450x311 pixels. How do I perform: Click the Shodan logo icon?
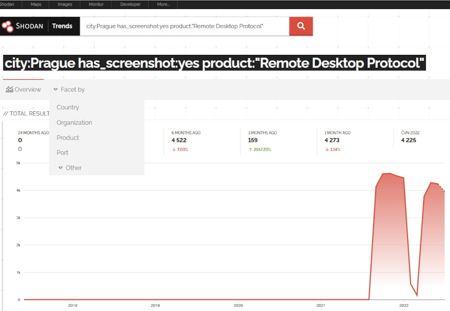click(x=7, y=26)
